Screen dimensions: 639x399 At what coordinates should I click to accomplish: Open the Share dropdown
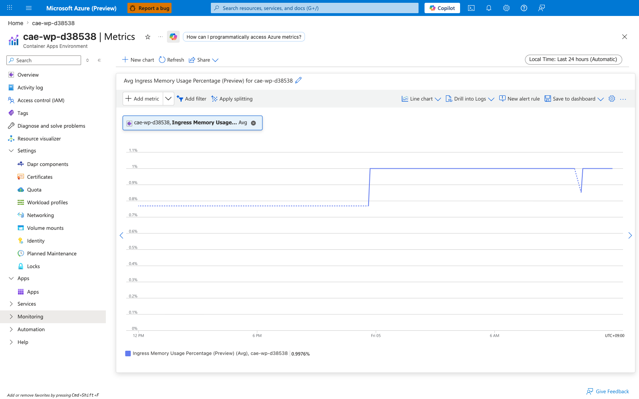[x=203, y=60]
